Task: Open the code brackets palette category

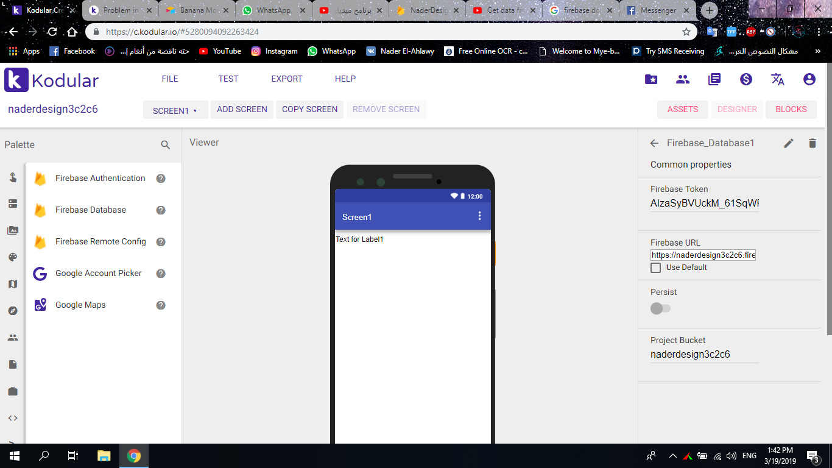Action: point(13,418)
